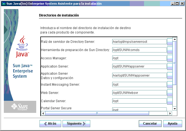This screenshot has width=186, height=131.
Task: Edit the Instant Messaging Server path field
Action: point(139,84)
